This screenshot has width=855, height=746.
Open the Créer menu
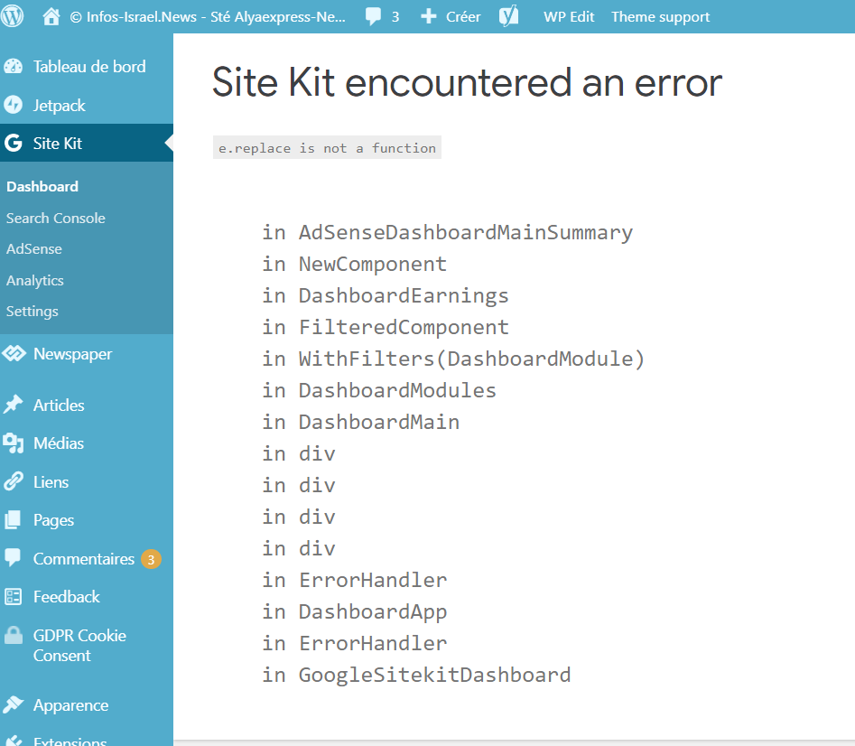[x=463, y=17]
